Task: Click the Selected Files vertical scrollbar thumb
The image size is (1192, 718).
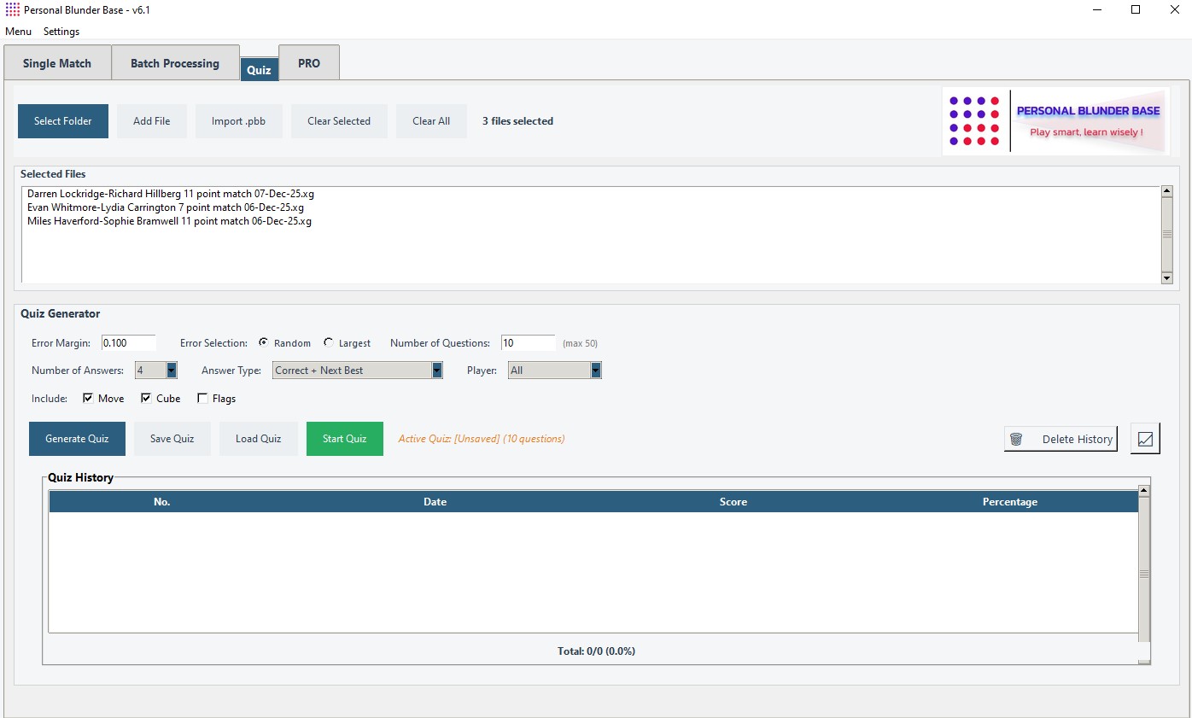Action: [1166, 233]
